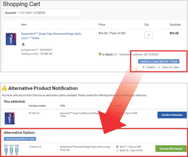
Task: Click the green In Stock checkmark icon
Action: (100, 54)
